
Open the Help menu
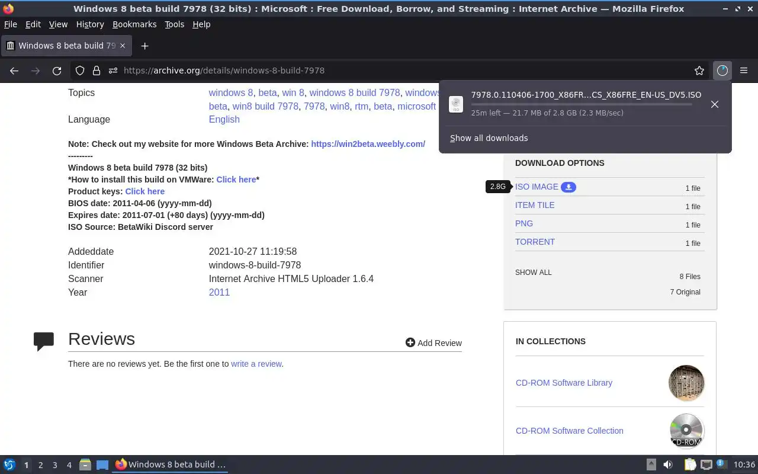click(201, 24)
